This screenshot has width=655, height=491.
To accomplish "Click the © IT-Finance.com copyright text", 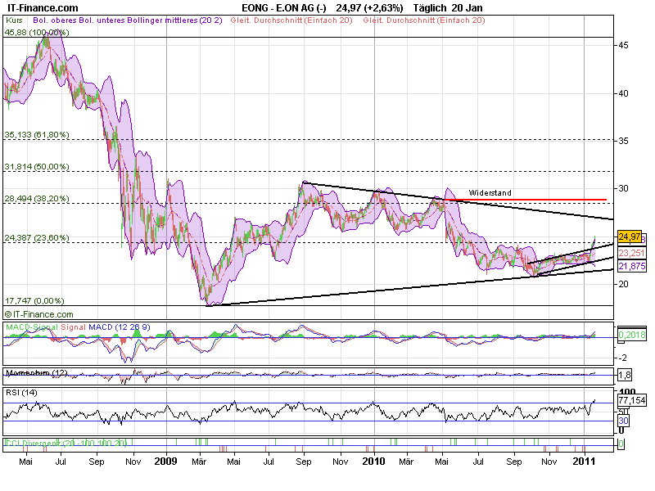I will [x=38, y=314].
